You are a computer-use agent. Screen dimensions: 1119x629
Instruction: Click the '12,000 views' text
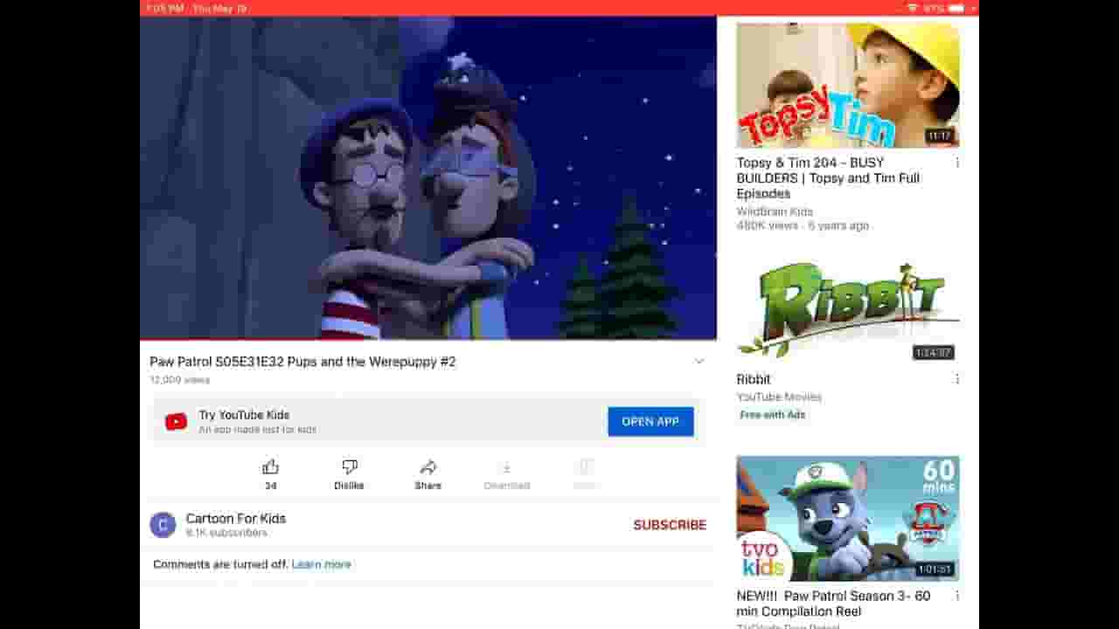[x=179, y=380]
